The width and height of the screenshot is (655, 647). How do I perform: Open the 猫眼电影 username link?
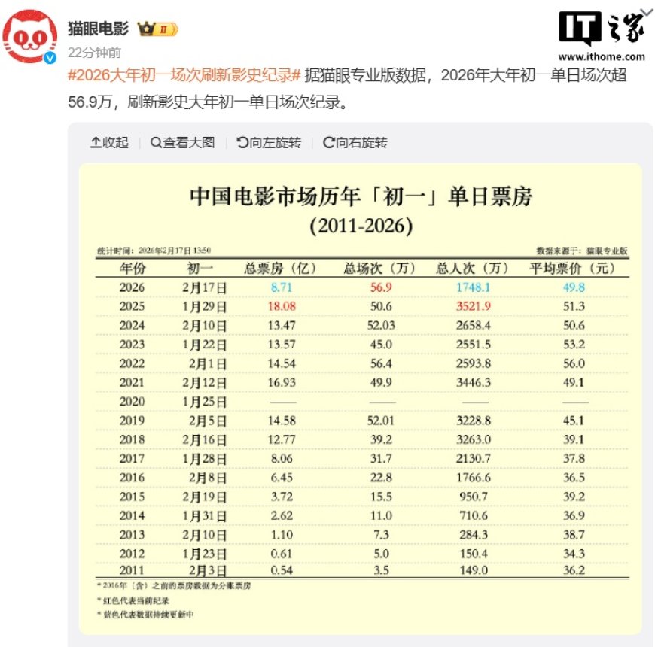click(x=98, y=26)
